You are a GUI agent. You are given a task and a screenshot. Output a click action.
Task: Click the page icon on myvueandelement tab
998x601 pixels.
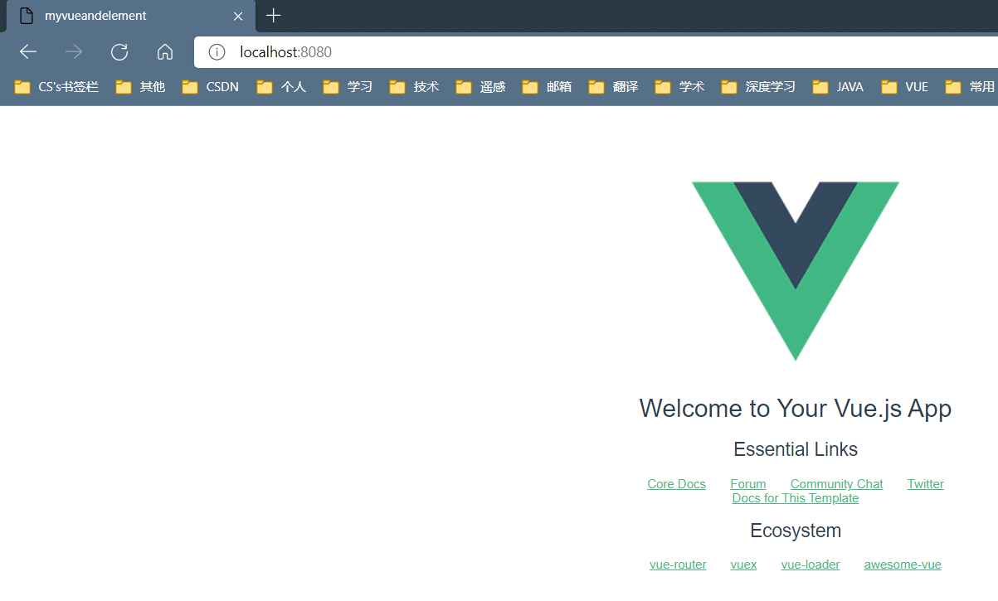27,16
